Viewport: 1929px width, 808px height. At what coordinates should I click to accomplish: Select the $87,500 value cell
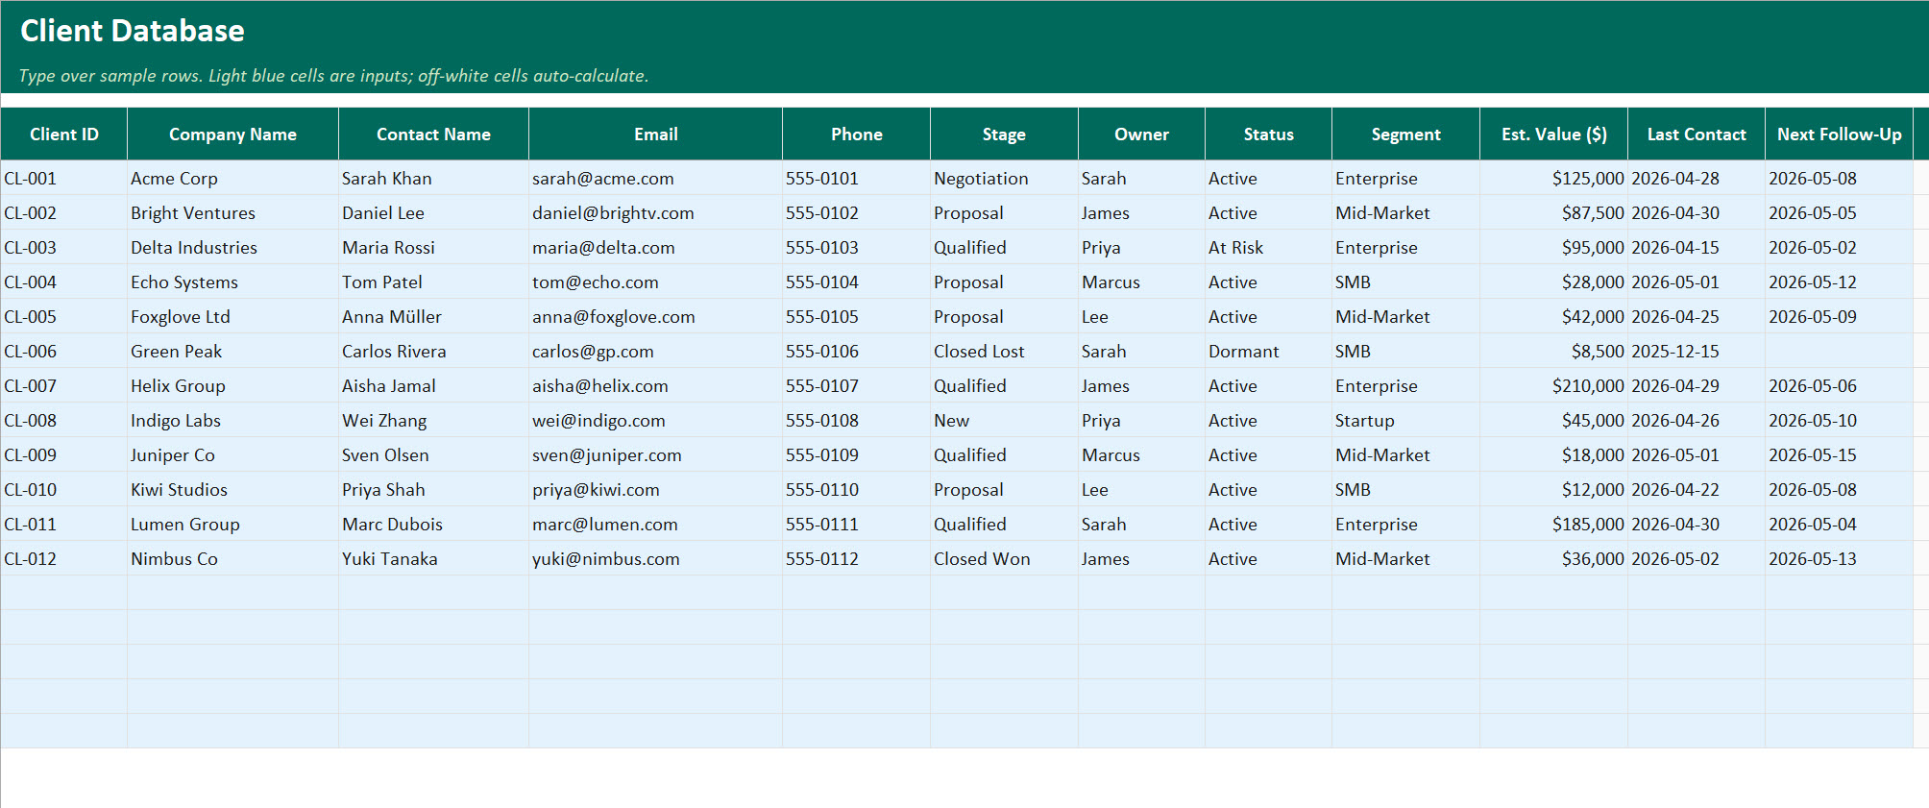coord(1553,212)
